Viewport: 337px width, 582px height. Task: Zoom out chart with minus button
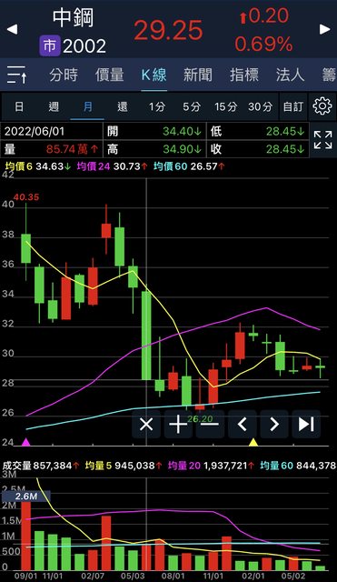(x=210, y=424)
